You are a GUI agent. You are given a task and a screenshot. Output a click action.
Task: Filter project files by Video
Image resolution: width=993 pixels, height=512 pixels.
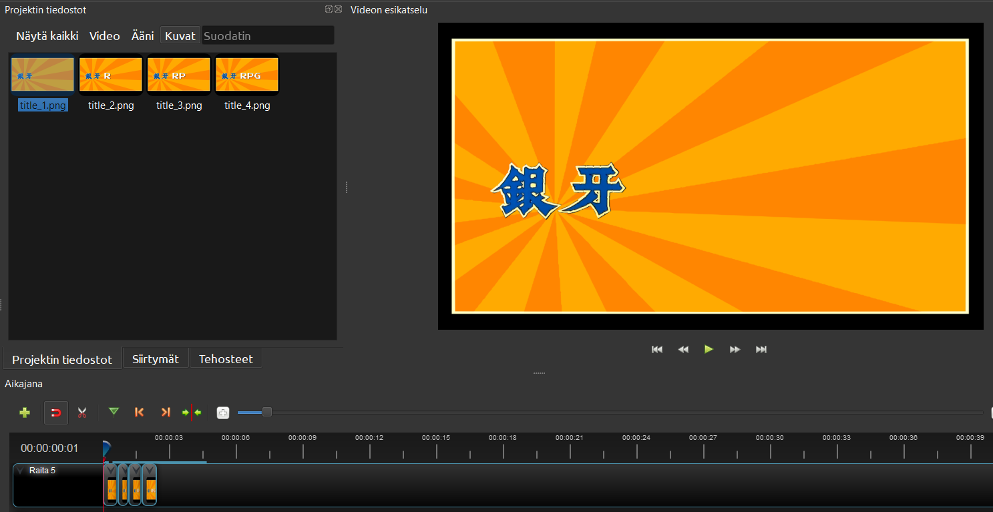(x=105, y=36)
